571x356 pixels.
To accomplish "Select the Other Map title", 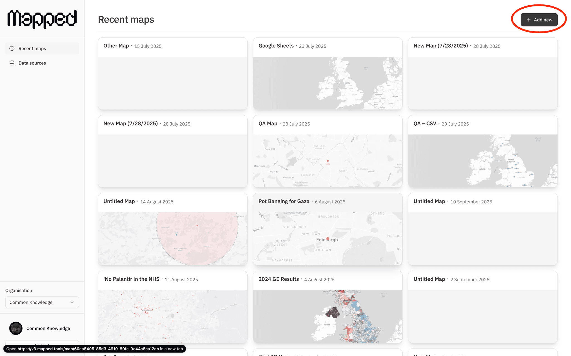I will click(116, 46).
